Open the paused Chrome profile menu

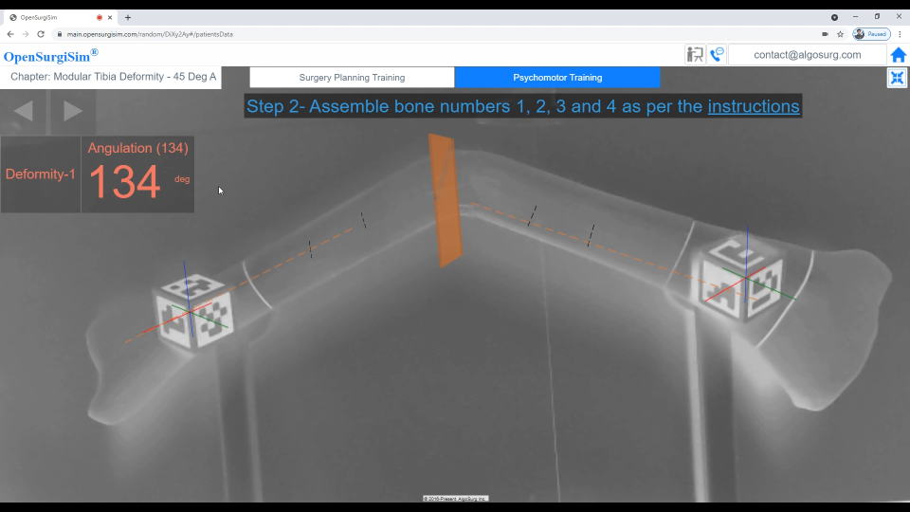click(871, 34)
